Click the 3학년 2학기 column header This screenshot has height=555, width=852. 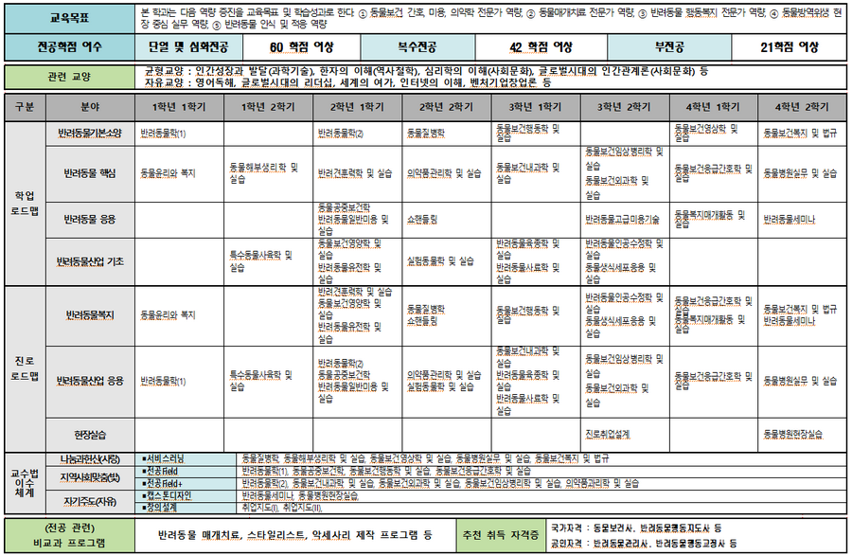[x=625, y=107]
